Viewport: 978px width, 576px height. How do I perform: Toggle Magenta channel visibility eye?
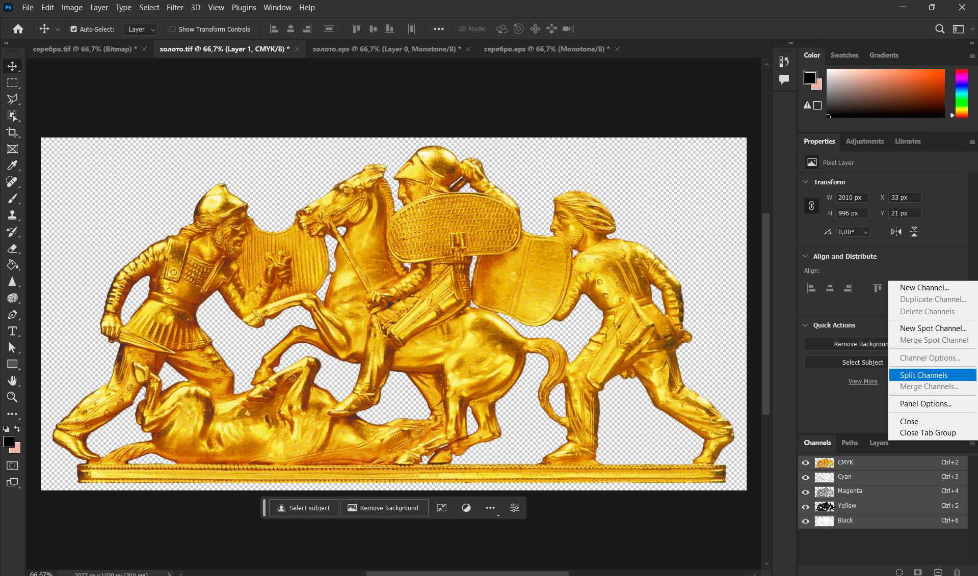pos(806,492)
